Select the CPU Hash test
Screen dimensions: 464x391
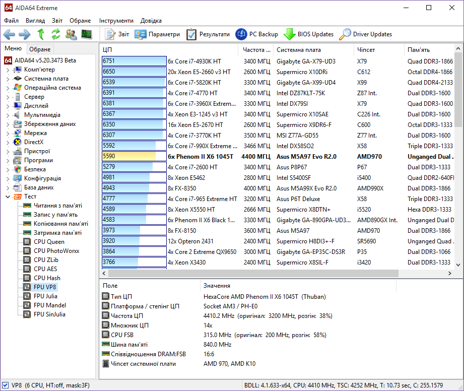coord(47,278)
